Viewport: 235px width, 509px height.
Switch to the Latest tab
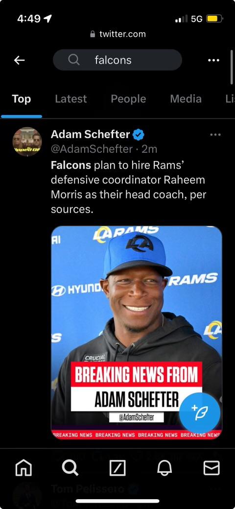pyautogui.click(x=71, y=98)
